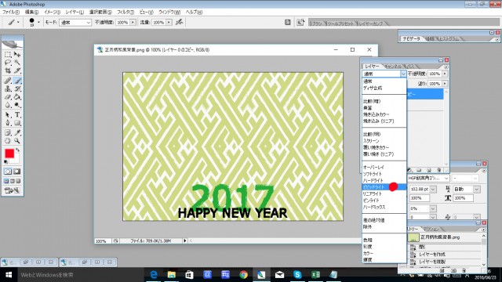The image size is (502, 282).
Task: Open the フィルタ menu
Action: pos(125,12)
